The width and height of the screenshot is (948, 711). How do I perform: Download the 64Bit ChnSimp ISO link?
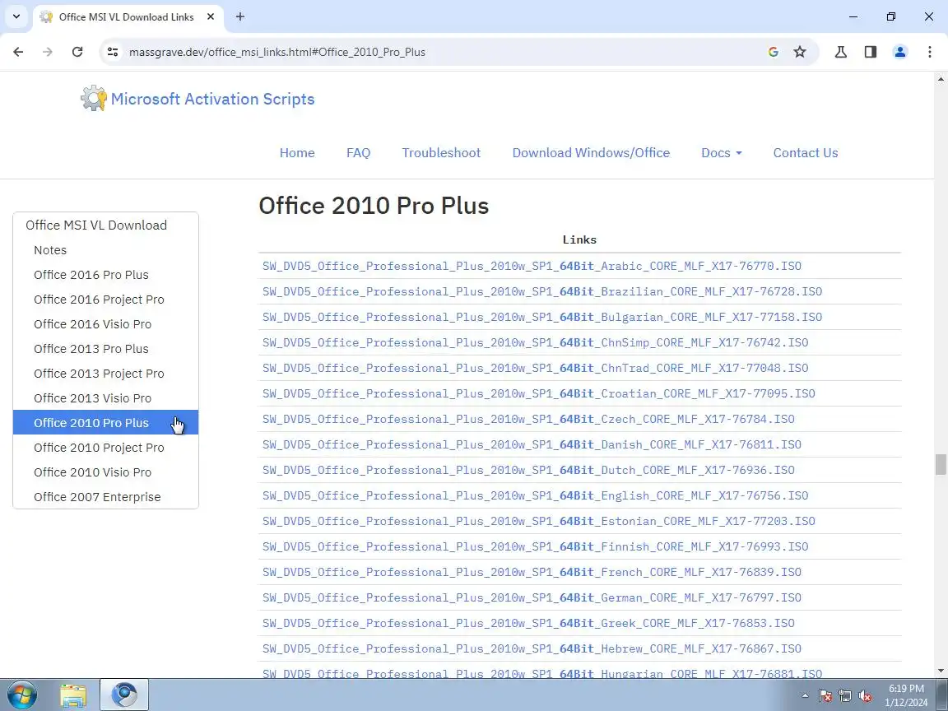point(536,342)
